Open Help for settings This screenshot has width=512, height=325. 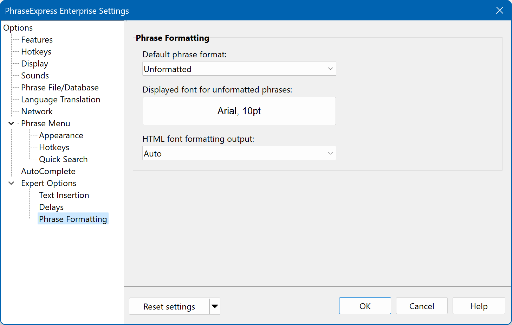click(479, 306)
